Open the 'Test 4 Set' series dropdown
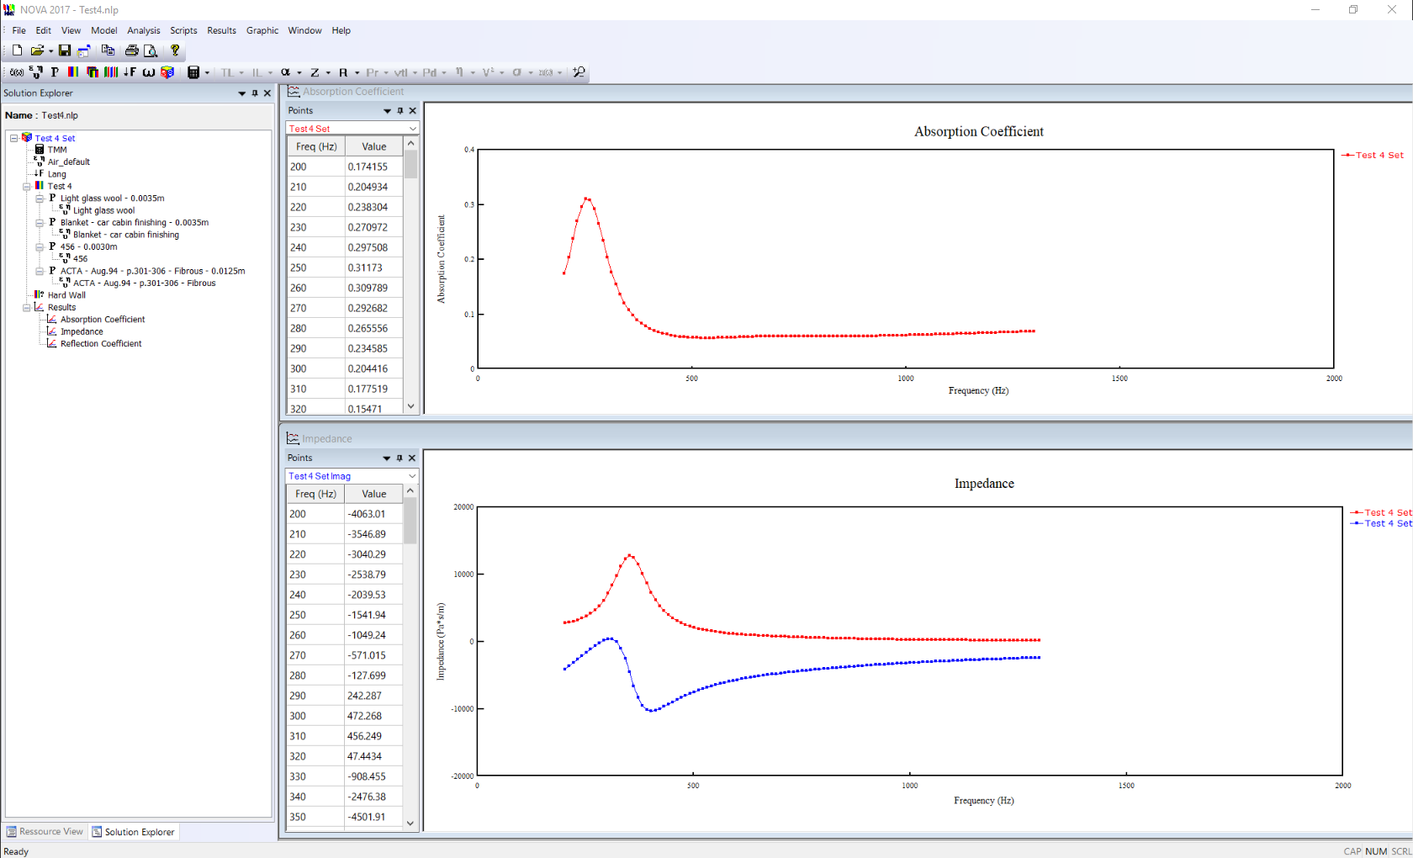 412,129
